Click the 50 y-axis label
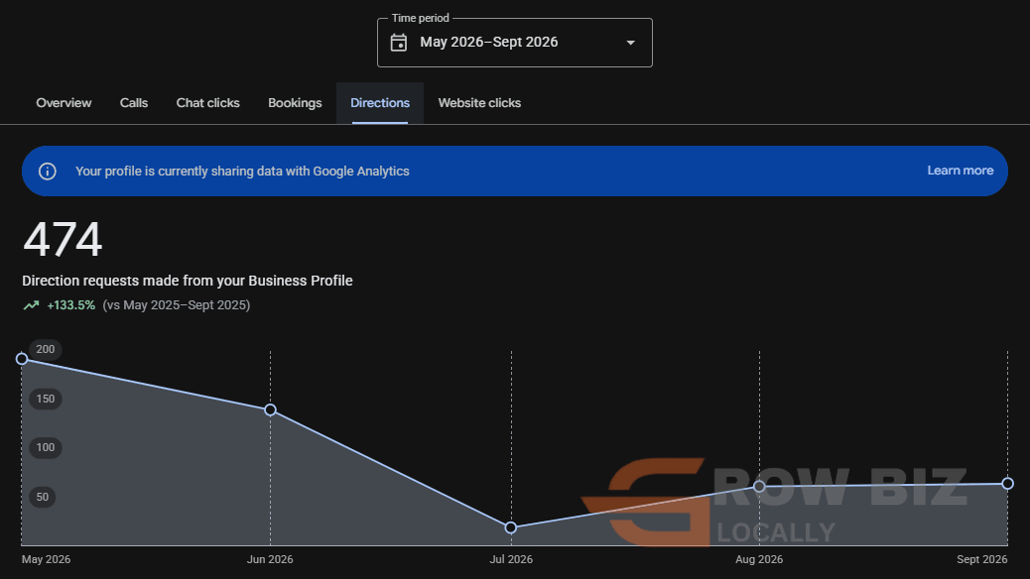 (x=43, y=497)
